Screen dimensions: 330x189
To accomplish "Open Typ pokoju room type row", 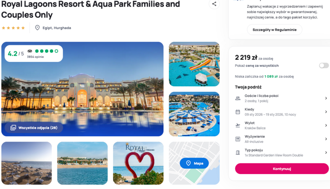I will pos(280,153).
